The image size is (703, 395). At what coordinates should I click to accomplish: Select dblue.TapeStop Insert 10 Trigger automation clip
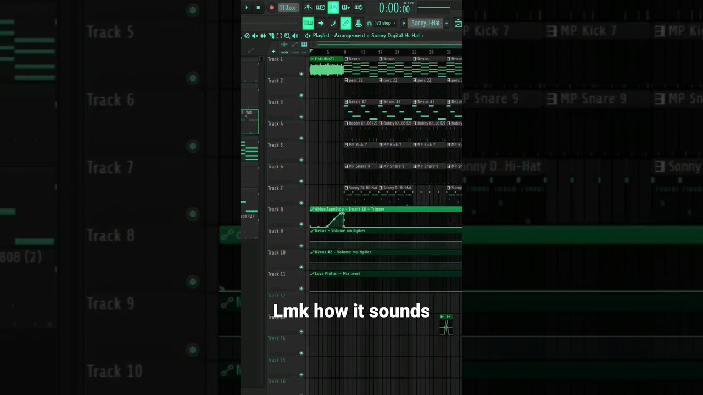click(386, 217)
